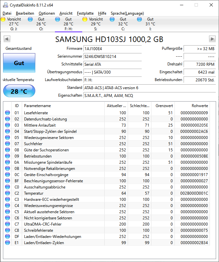This screenshot has width=219, height=262.
Task: Open the Bearbeiten menu
Action: (x=25, y=13)
